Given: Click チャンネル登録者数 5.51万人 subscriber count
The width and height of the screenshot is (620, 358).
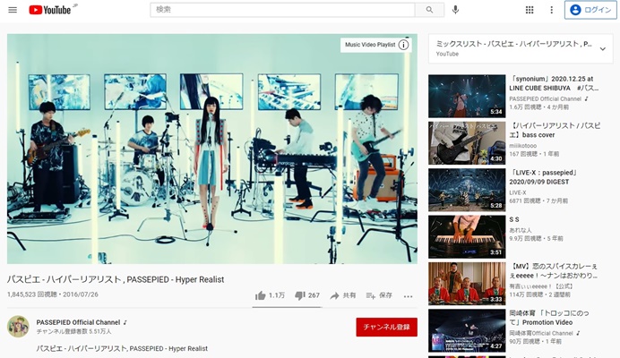Looking at the screenshot, I should (x=74, y=331).
